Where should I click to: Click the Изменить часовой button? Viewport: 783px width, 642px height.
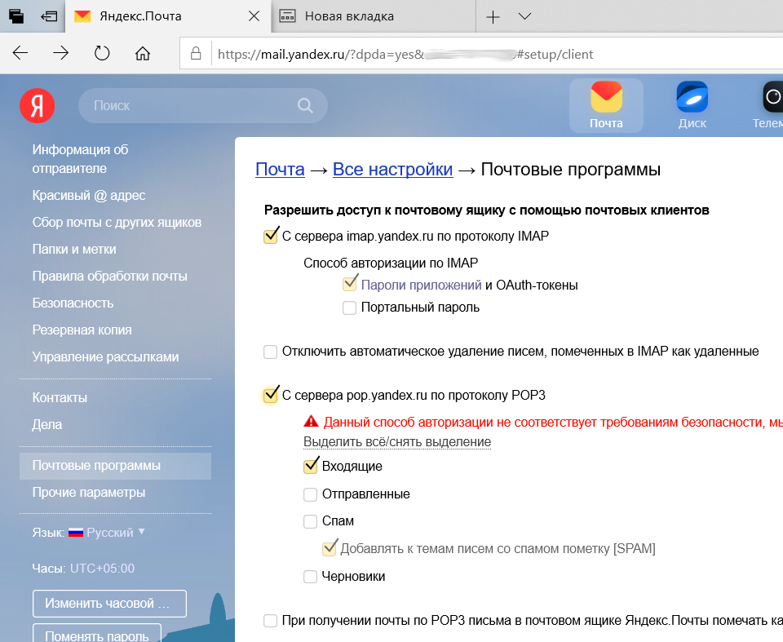(x=109, y=604)
